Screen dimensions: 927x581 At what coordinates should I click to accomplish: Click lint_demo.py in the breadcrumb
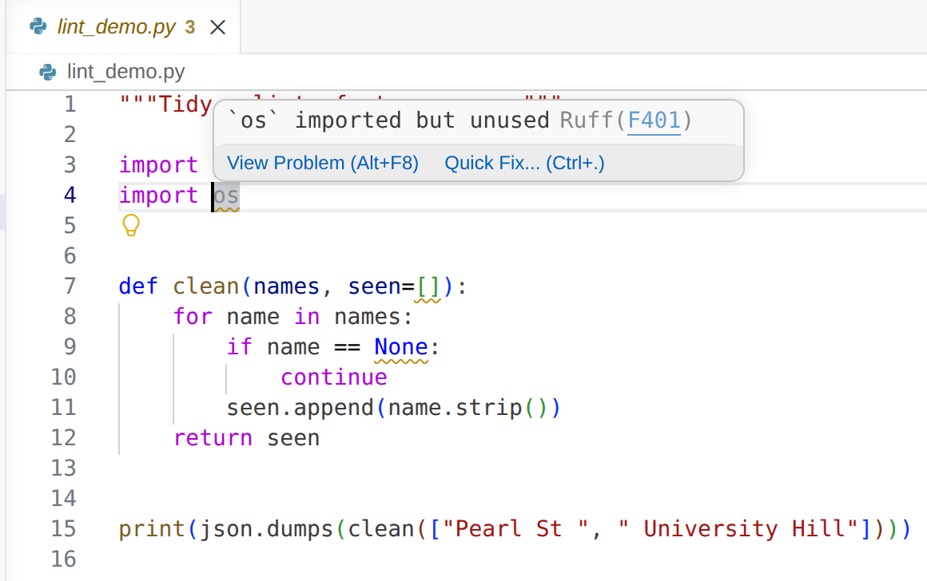(126, 72)
